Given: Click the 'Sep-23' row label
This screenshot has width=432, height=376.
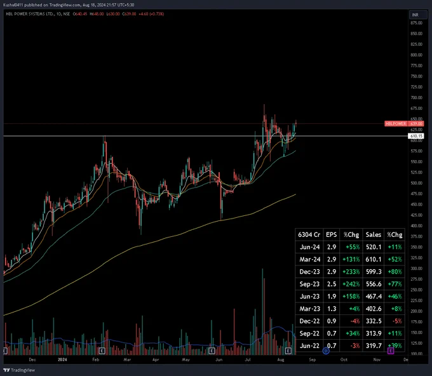Looking at the screenshot, I should 309,284.
